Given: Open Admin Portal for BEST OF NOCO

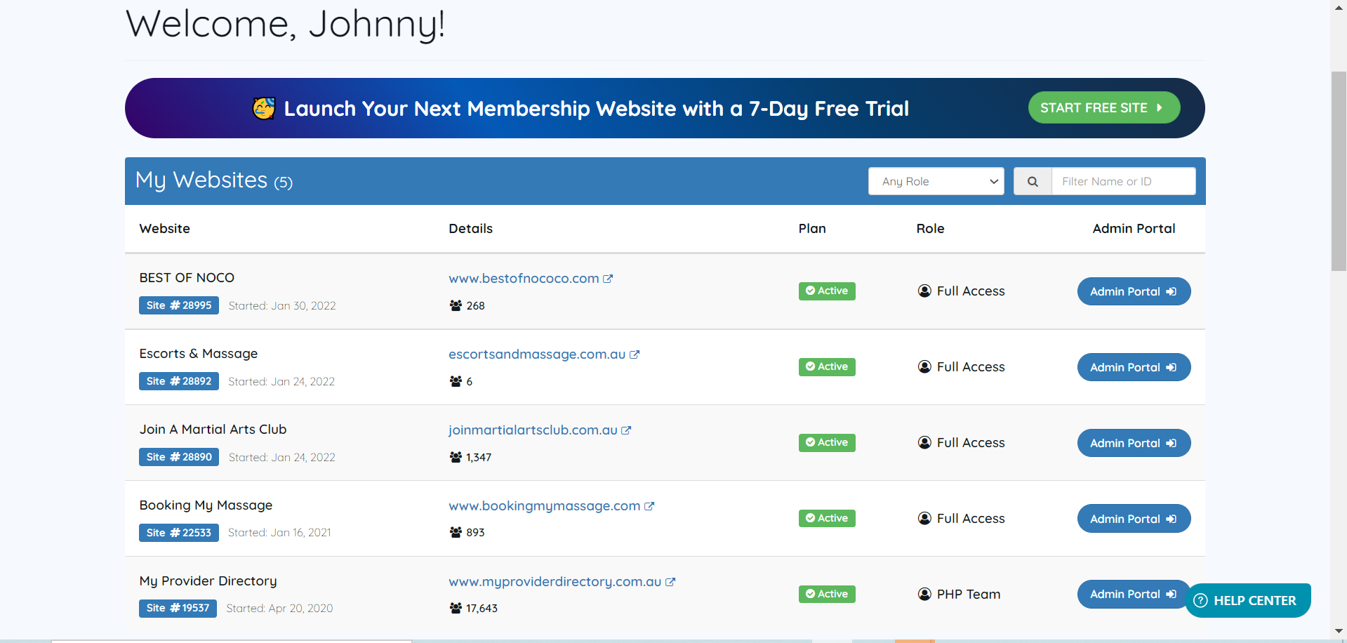Looking at the screenshot, I should pyautogui.click(x=1133, y=291).
